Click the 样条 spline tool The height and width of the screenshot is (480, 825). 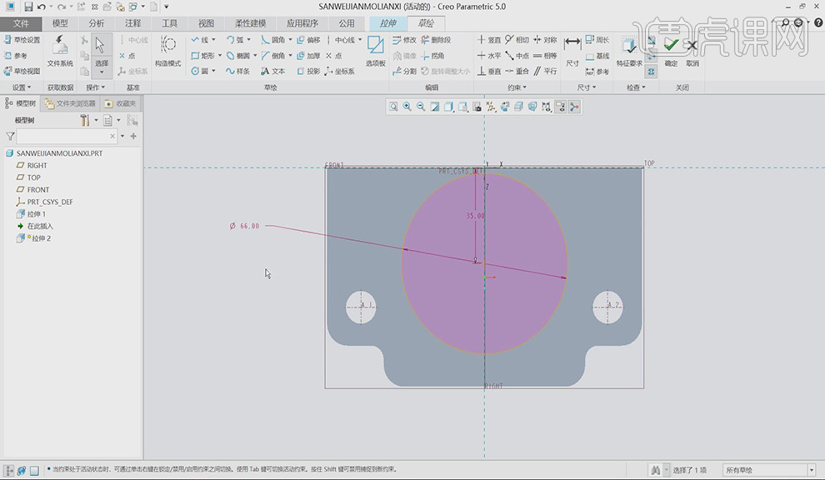[237, 72]
